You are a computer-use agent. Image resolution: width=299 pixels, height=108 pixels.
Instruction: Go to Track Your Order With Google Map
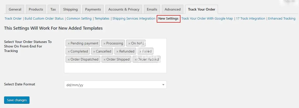click(207, 19)
